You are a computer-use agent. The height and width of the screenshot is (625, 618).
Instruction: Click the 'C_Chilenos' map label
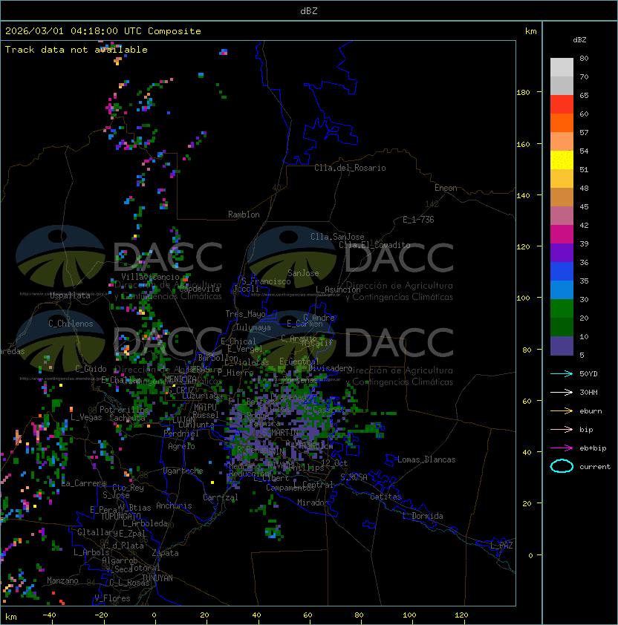click(x=71, y=324)
